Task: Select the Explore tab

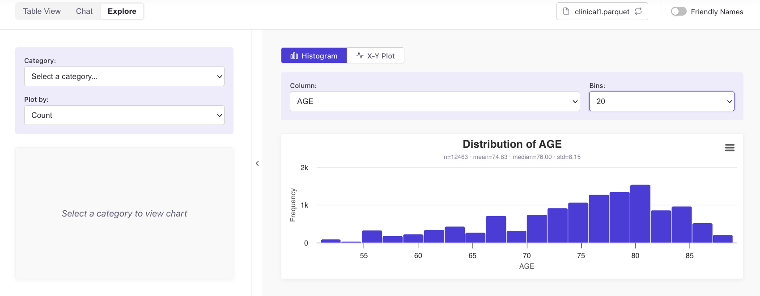Action: coord(122,11)
